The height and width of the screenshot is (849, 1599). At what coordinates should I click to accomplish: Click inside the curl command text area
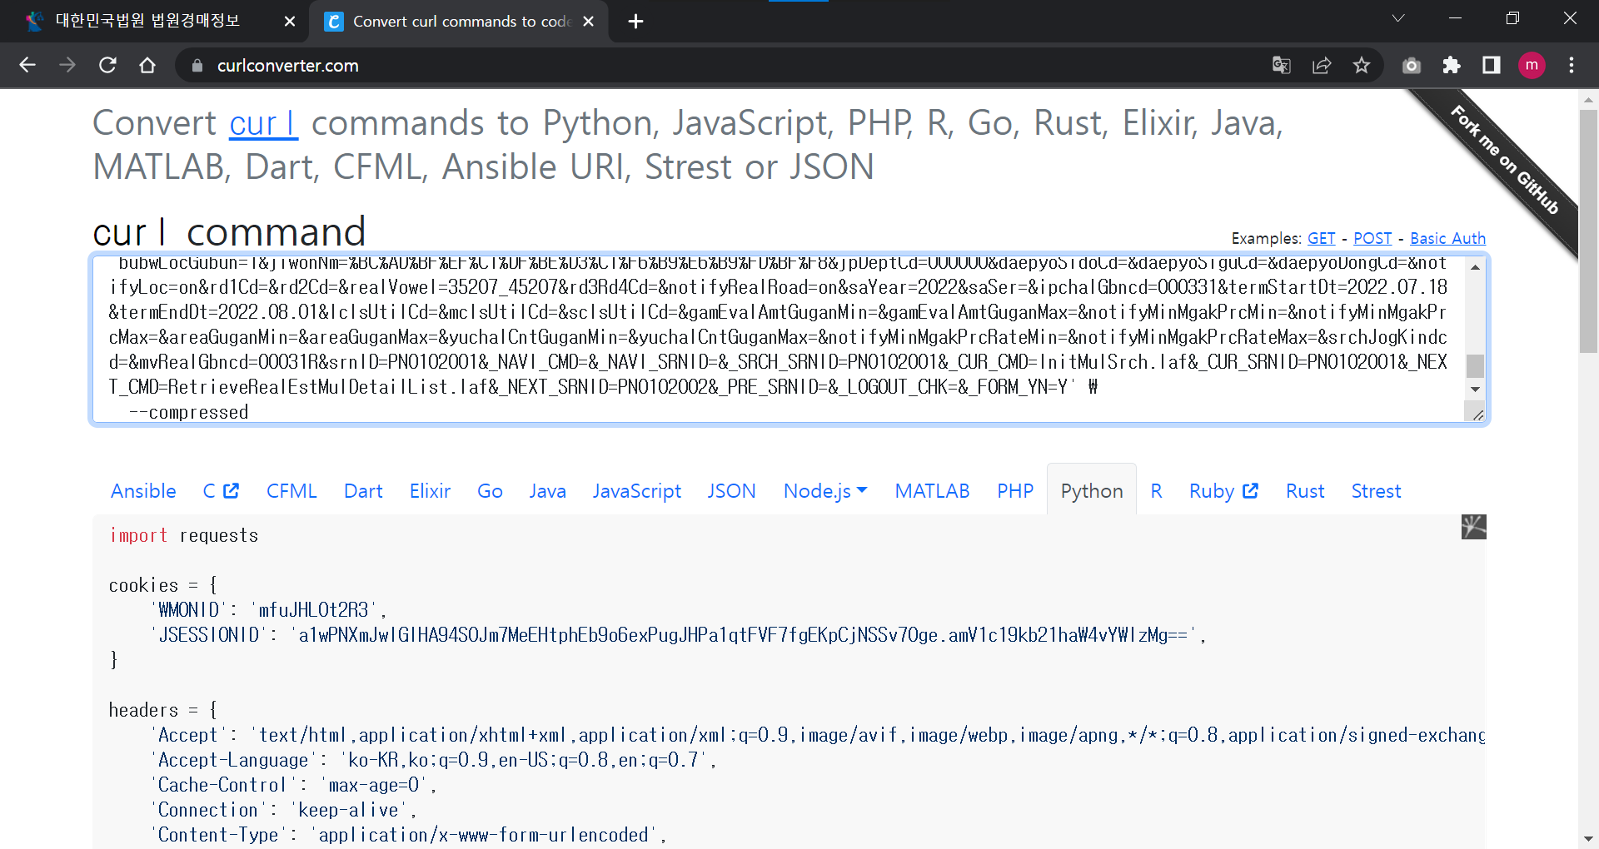point(778,340)
